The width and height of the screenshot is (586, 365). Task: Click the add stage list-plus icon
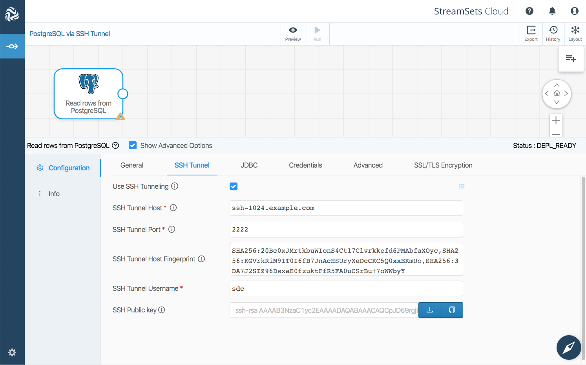pyautogui.click(x=571, y=59)
